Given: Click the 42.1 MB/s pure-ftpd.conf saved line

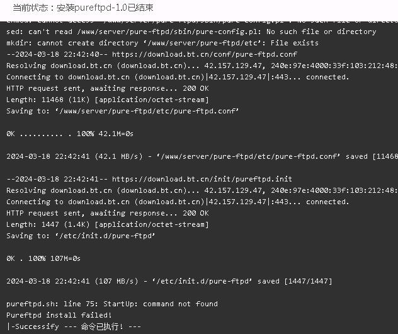Looking at the screenshot, I should (202, 156).
